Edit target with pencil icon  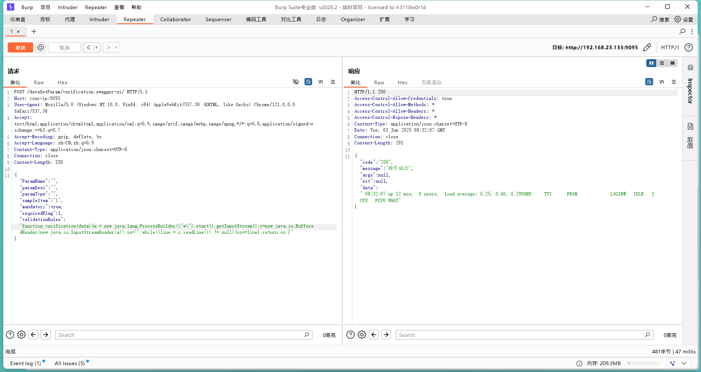[647, 47]
